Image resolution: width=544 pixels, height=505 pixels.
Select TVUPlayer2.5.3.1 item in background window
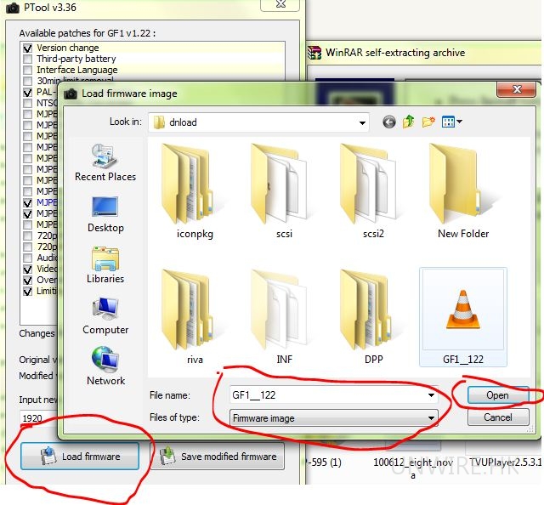[505, 462]
